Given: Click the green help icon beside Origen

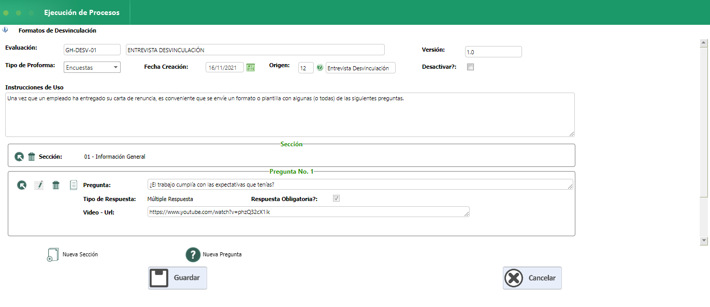Looking at the screenshot, I should (x=320, y=68).
